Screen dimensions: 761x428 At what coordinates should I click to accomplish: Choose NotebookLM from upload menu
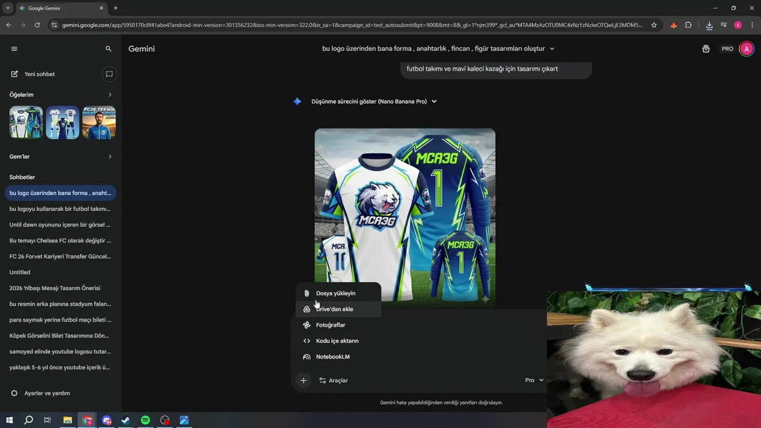click(338, 357)
